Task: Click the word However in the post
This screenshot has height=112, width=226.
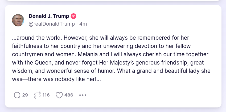Action: tap(75, 37)
